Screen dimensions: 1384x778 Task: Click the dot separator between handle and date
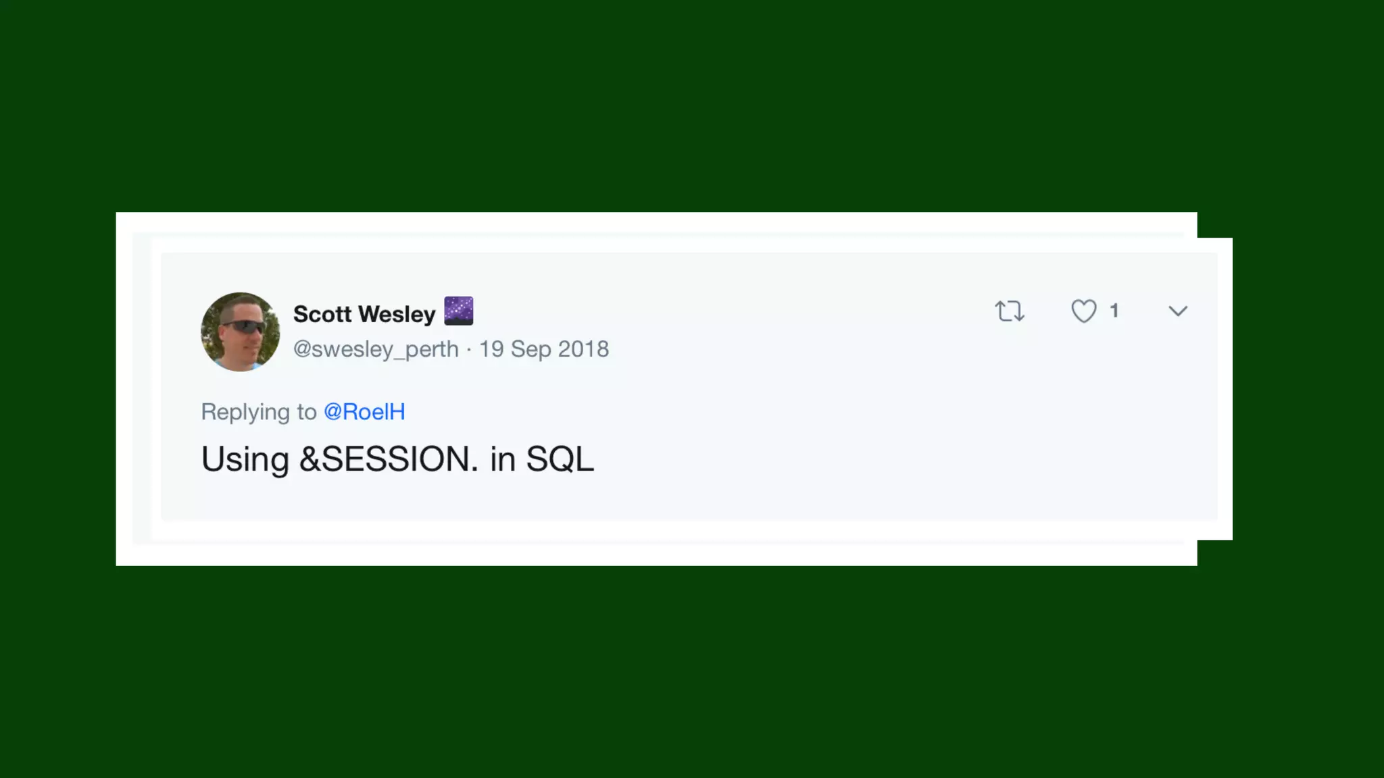(x=469, y=350)
